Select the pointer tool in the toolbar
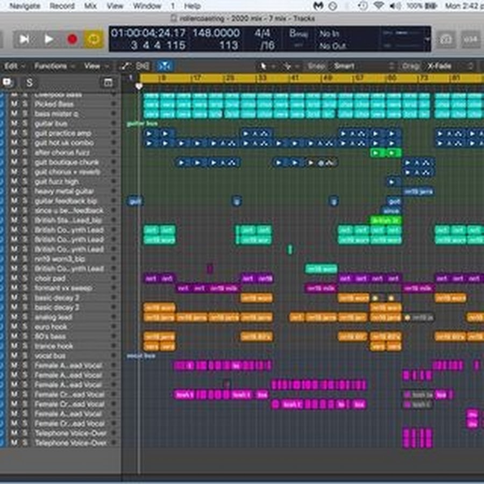Image resolution: width=484 pixels, height=484 pixels. (x=264, y=66)
